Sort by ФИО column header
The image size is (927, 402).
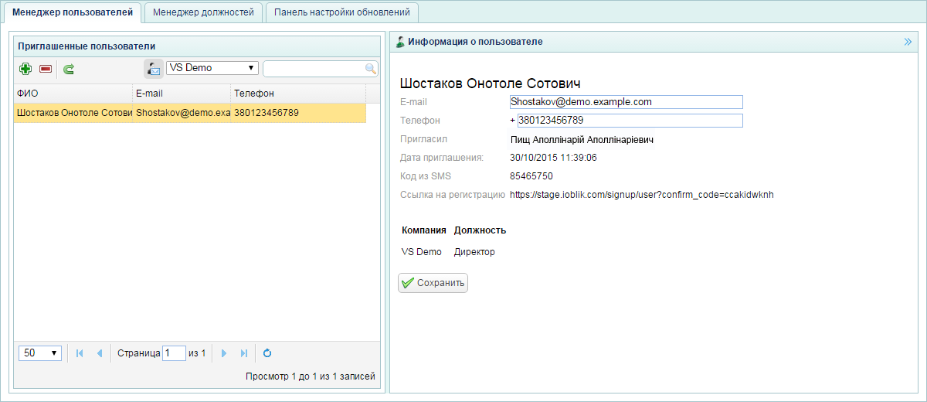pyautogui.click(x=73, y=94)
